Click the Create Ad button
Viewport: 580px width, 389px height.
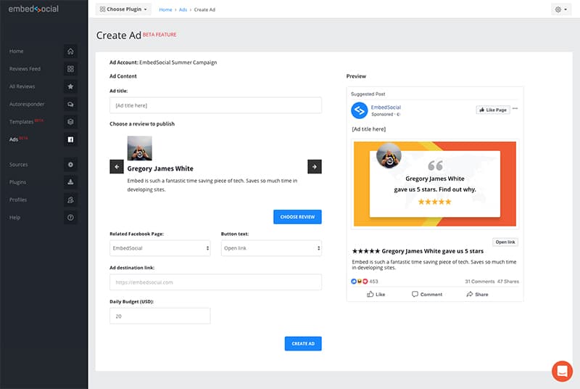tap(303, 343)
